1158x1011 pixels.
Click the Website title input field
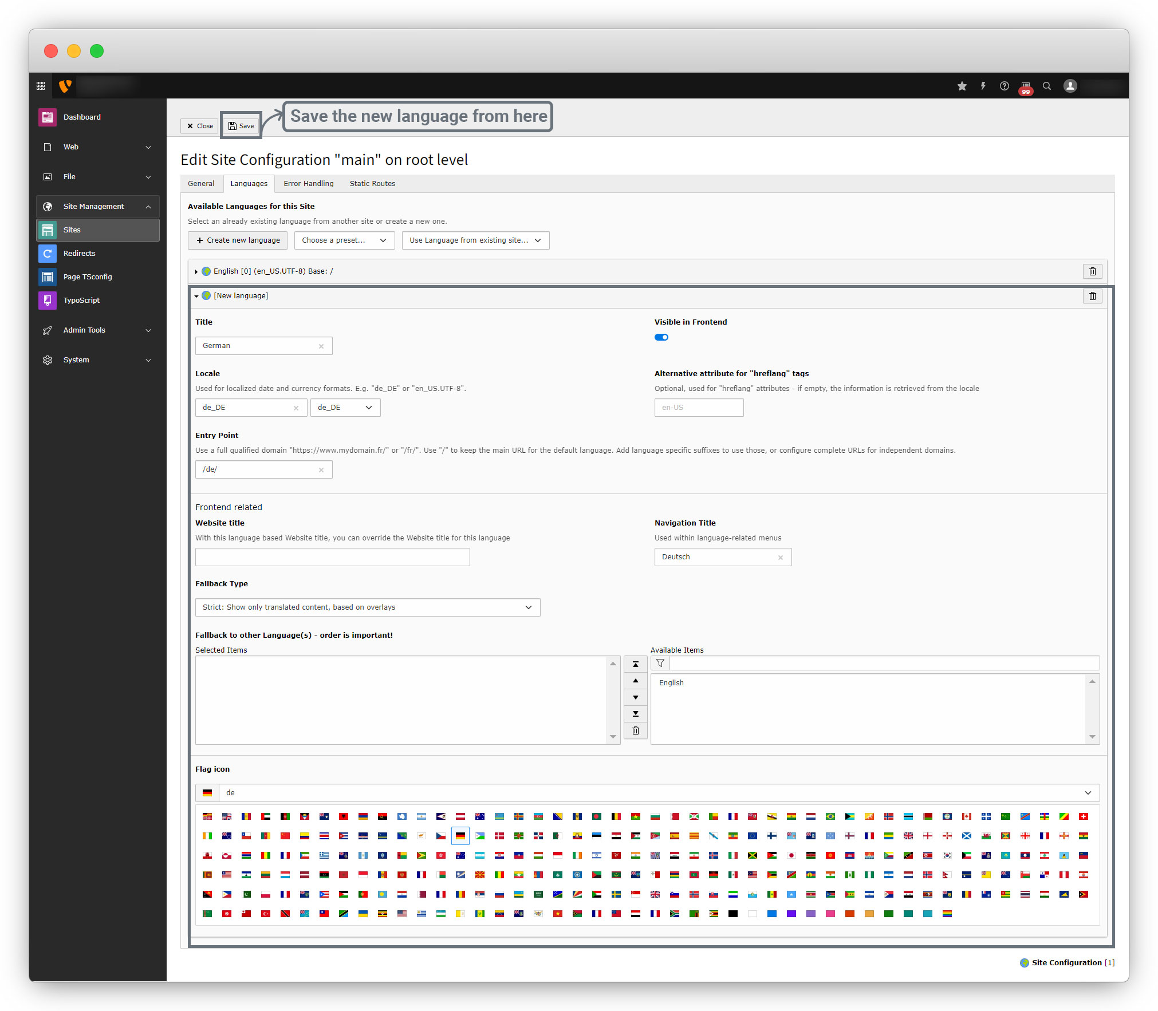pyautogui.click(x=332, y=557)
